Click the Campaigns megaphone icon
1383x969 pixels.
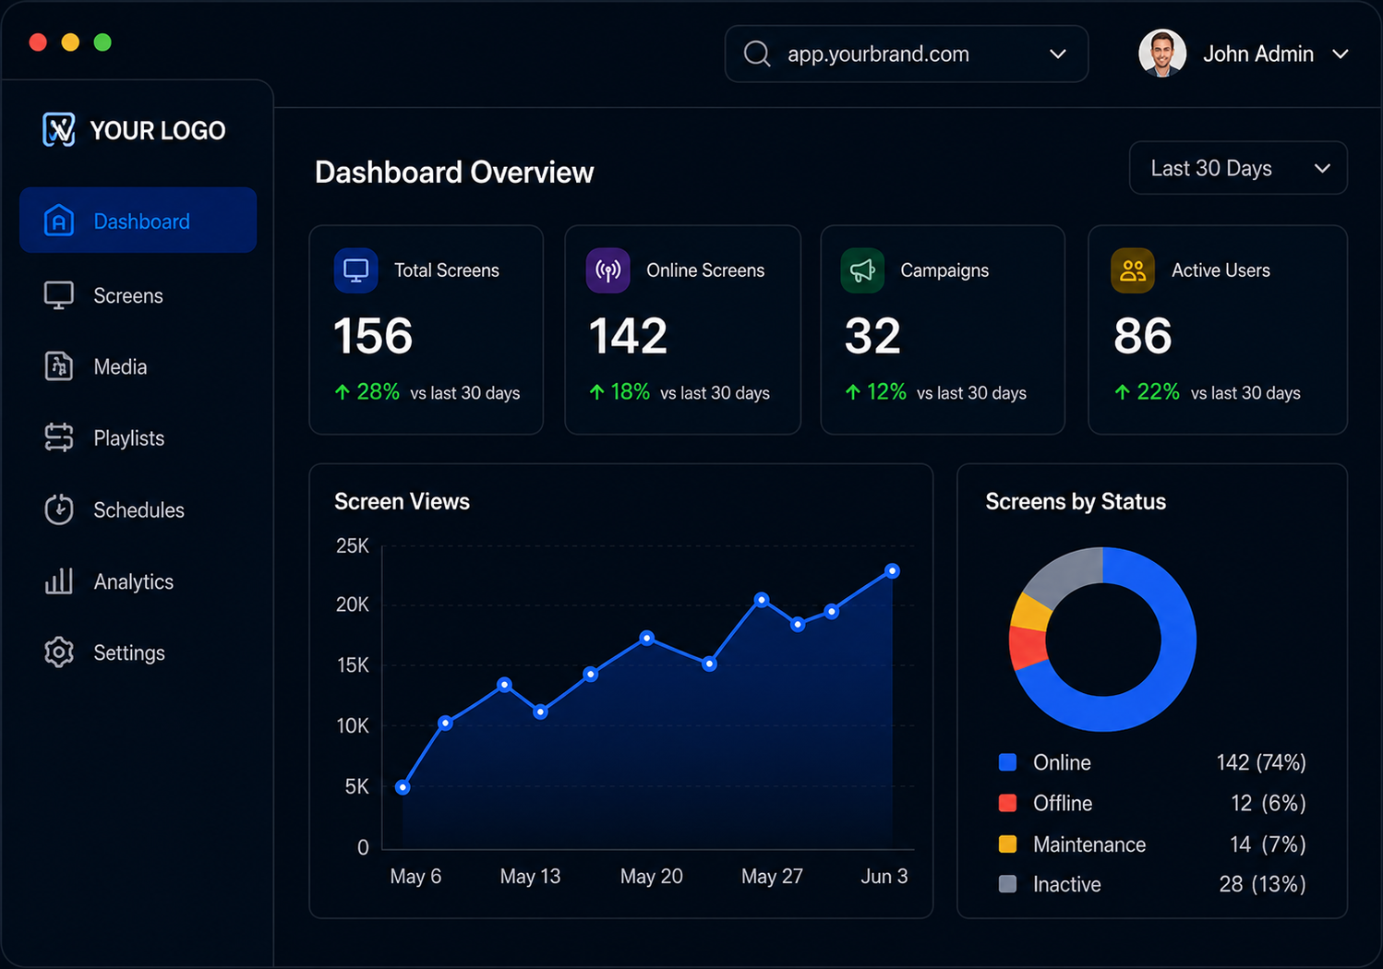[x=862, y=270]
